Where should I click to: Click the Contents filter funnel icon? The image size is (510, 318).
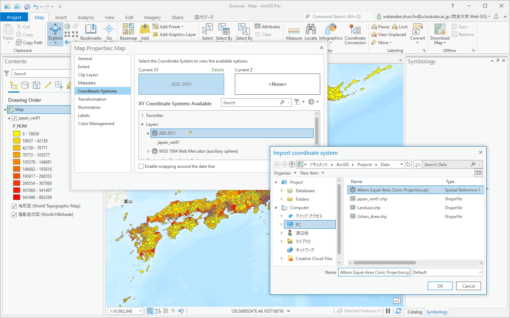click(x=6, y=73)
